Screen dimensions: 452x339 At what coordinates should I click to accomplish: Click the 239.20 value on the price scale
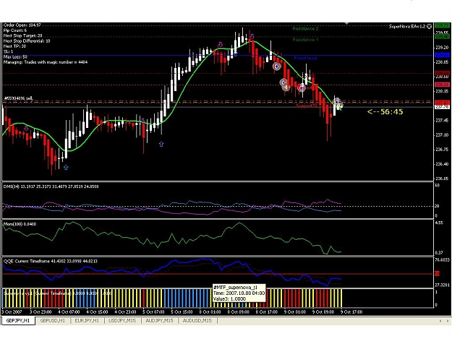coord(442,47)
